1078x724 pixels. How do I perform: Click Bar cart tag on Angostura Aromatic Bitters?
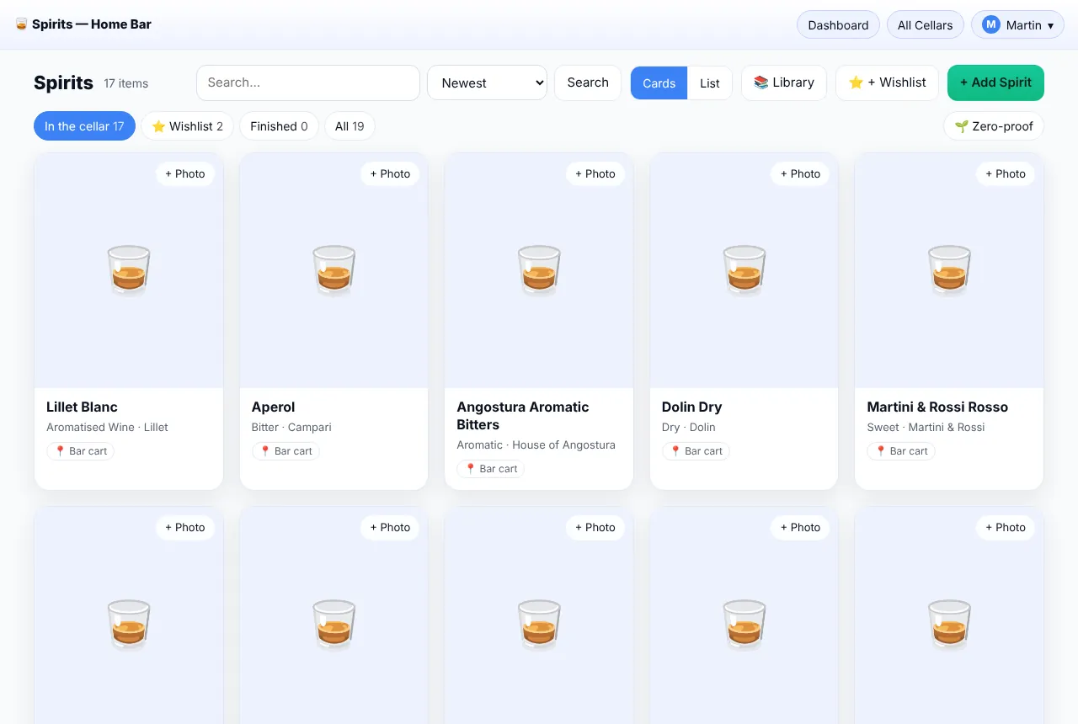tap(490, 469)
